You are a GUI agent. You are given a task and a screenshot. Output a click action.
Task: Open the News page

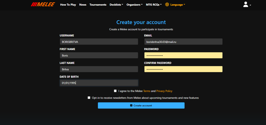click(83, 5)
